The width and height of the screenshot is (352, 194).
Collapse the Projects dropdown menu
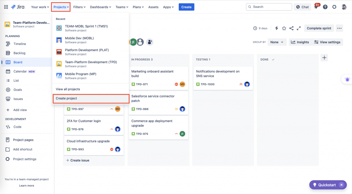click(x=61, y=7)
